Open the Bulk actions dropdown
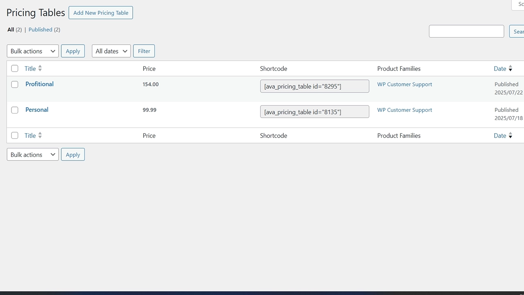Image resolution: width=524 pixels, height=295 pixels. [x=32, y=51]
